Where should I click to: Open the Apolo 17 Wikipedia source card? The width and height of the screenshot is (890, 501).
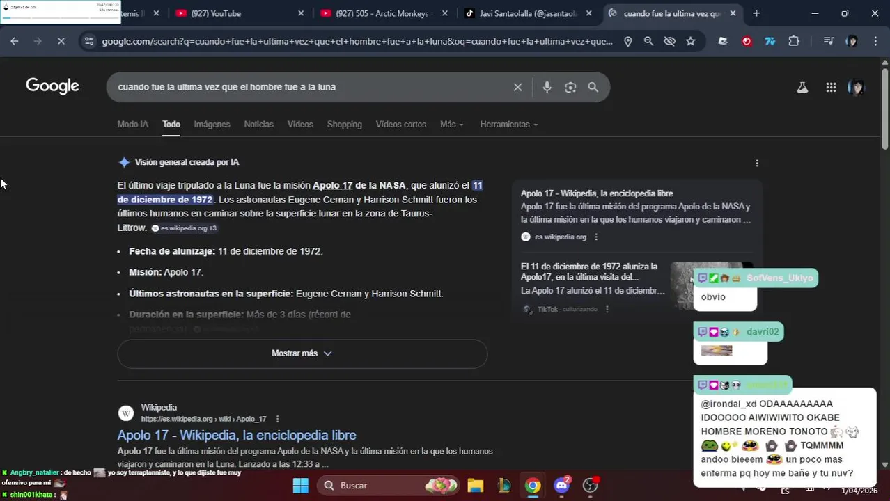(x=636, y=215)
